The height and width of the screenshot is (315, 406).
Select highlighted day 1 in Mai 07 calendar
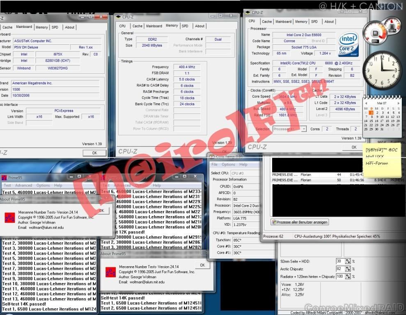pyautogui.click(x=371, y=113)
